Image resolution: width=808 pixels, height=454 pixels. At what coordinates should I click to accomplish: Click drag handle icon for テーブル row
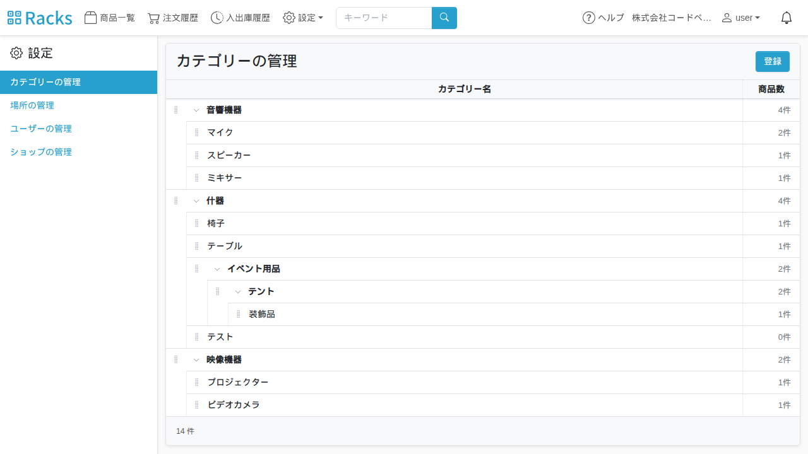click(x=197, y=246)
